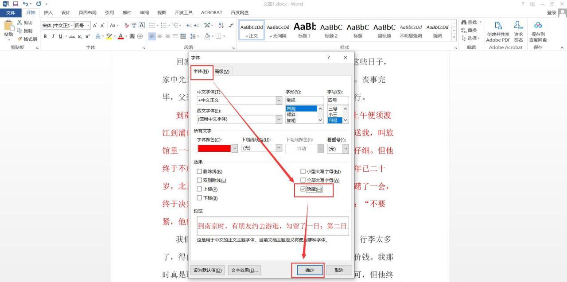
Task: Click the grow font size icon
Action: (x=95, y=26)
